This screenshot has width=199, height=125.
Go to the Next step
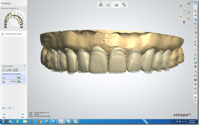pyautogui.click(x=23, y=115)
